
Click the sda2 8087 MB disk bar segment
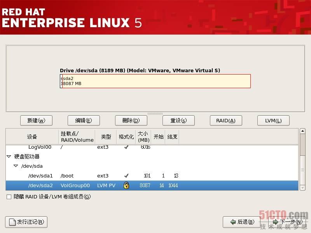tap(156, 81)
